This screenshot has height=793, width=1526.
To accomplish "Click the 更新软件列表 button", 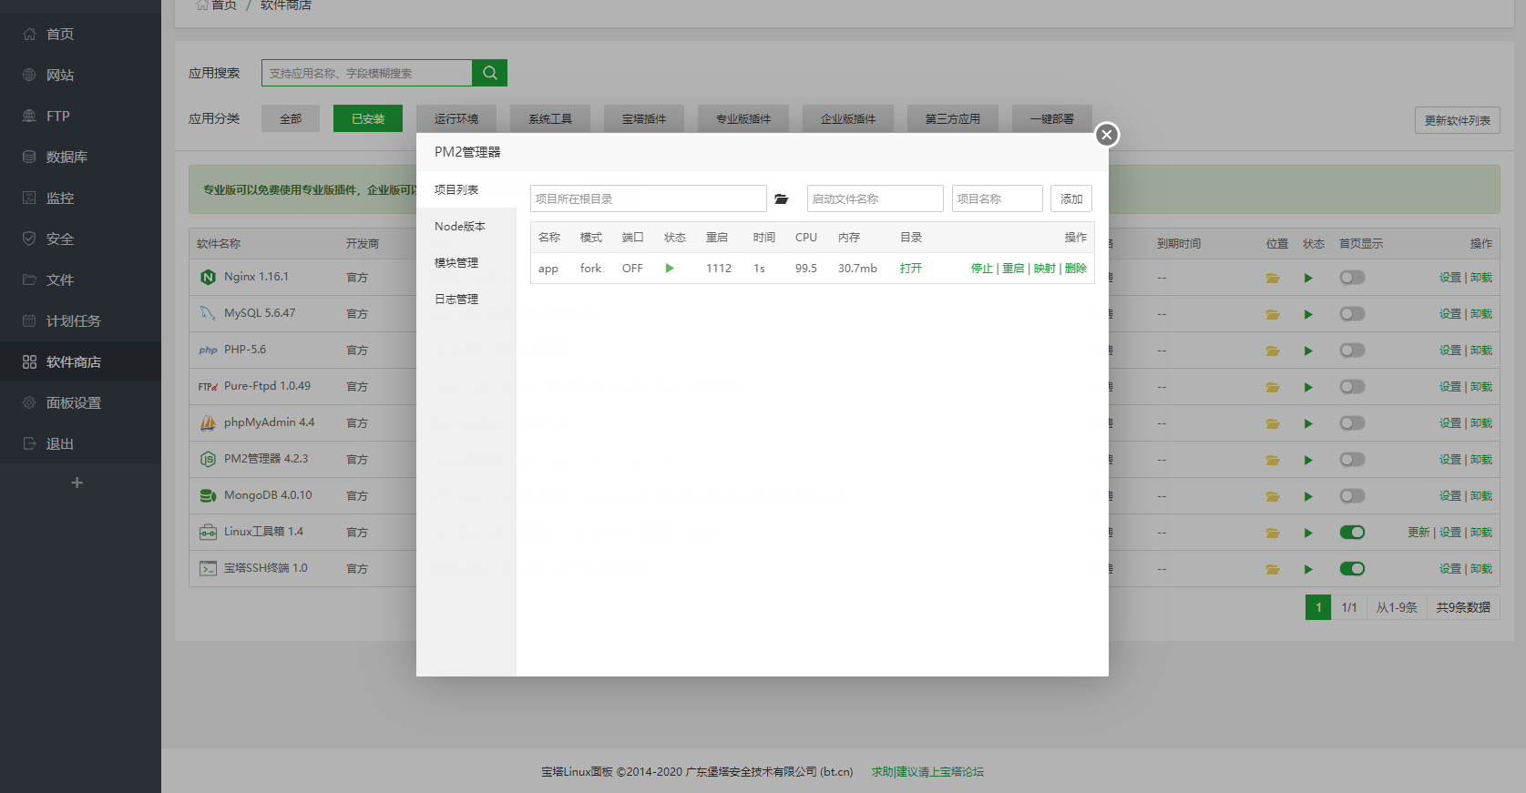I will click(x=1458, y=120).
